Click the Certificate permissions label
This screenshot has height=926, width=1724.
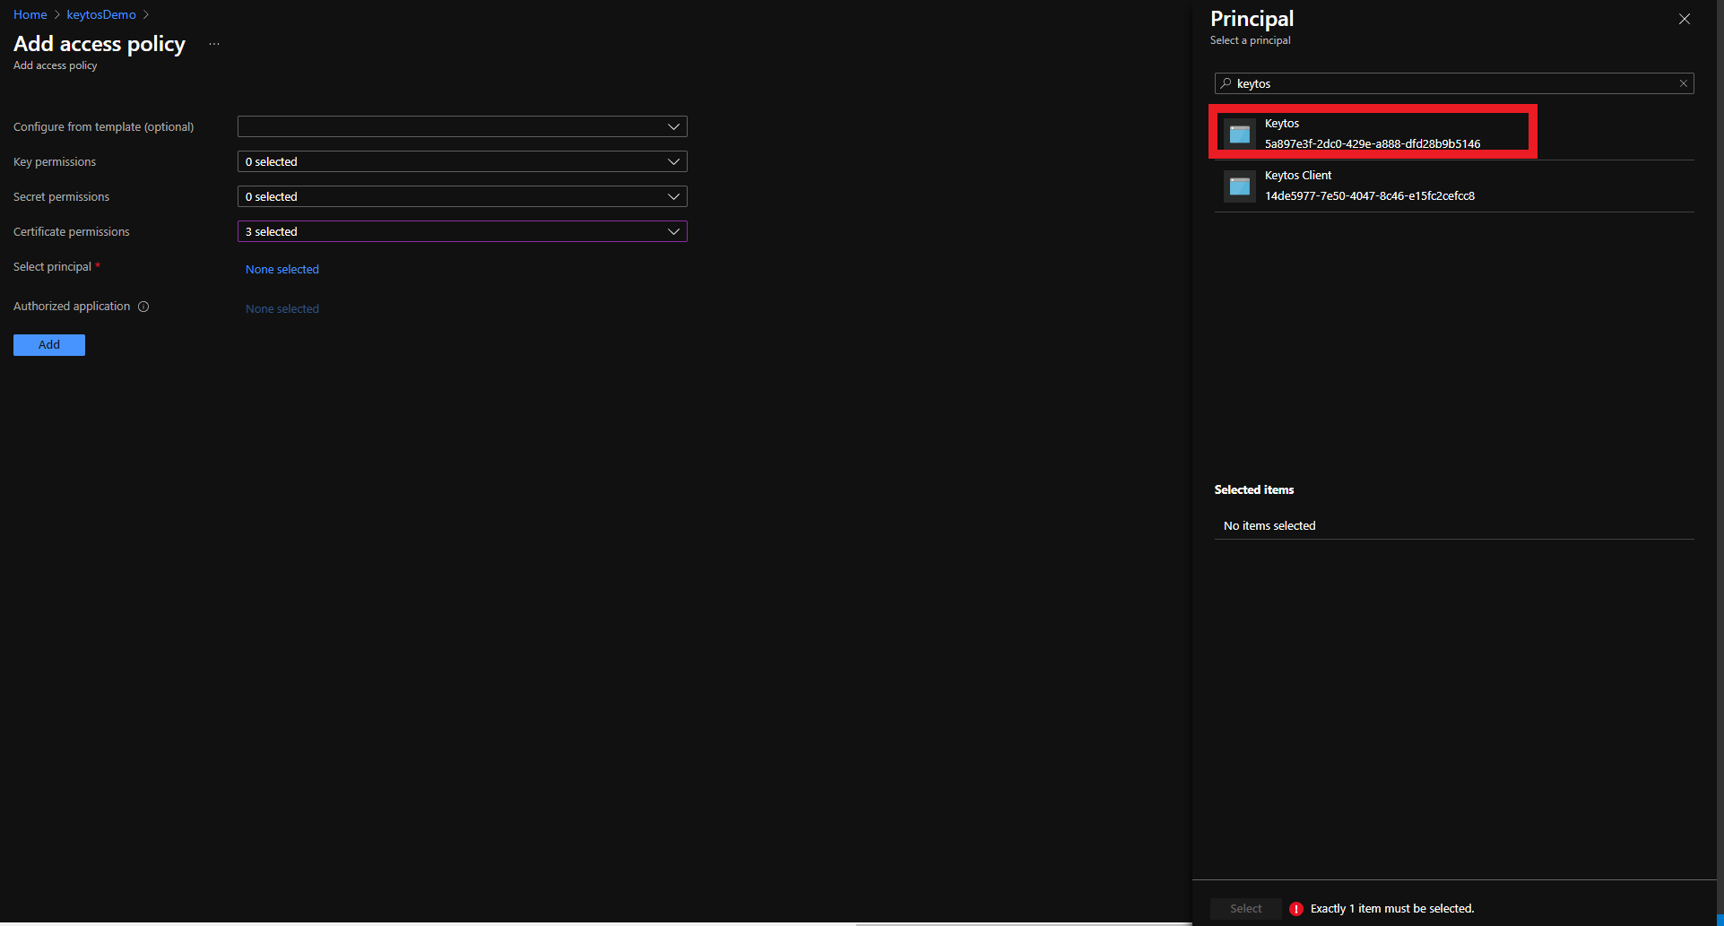[72, 232]
